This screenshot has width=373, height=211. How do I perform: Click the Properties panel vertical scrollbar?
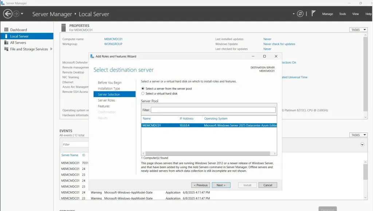click(365, 74)
